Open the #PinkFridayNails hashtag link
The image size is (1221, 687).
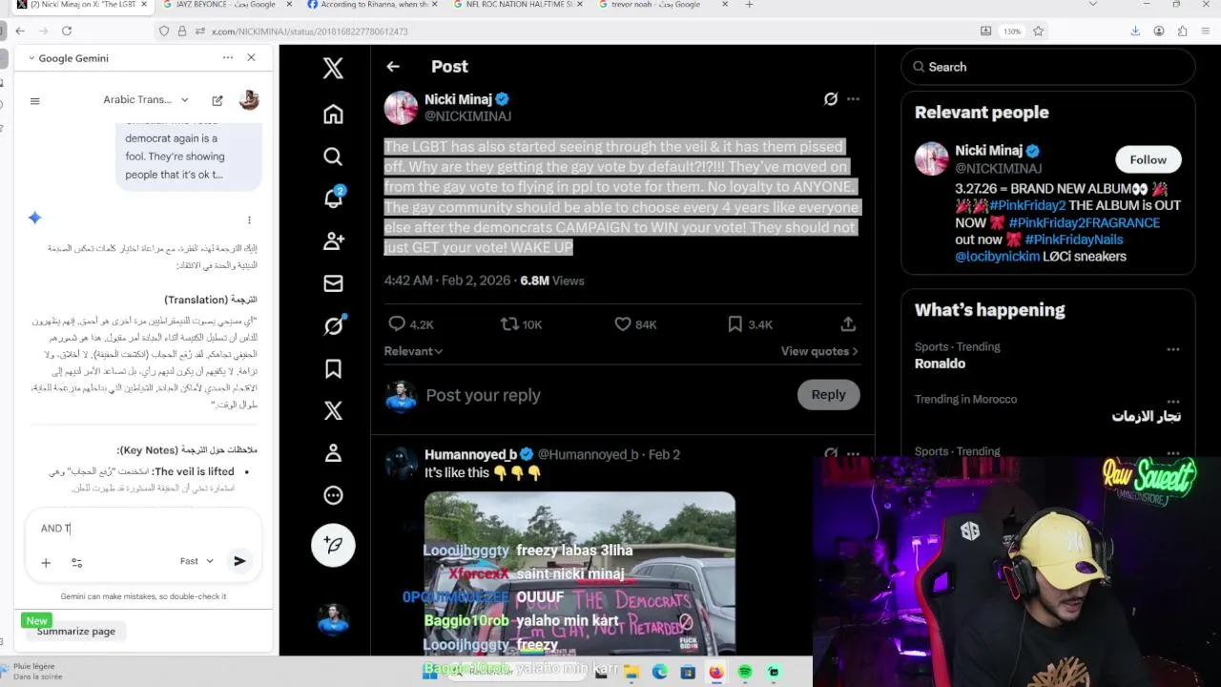coord(1074,239)
